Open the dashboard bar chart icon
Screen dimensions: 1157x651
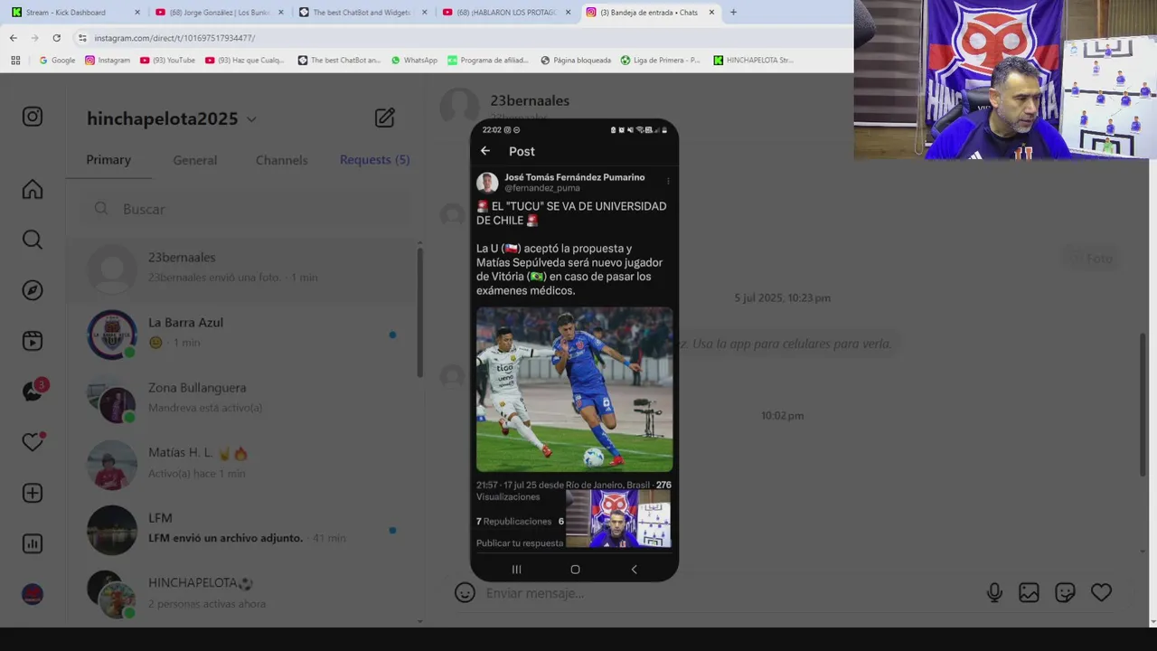(33, 543)
